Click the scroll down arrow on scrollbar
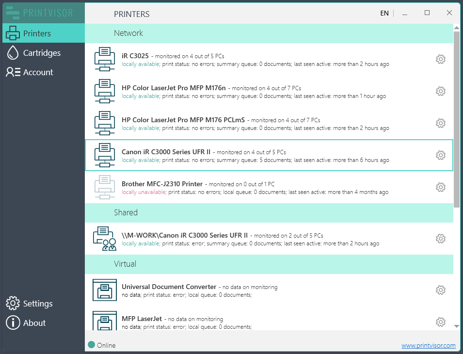463x354 pixels. [x=456, y=326]
